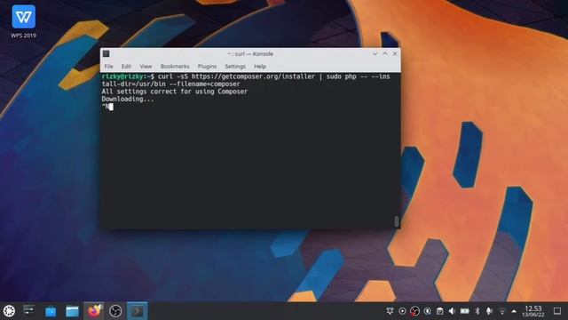Click the microphone tray icon
Viewport: 568px width, 320px height.
coord(489,311)
